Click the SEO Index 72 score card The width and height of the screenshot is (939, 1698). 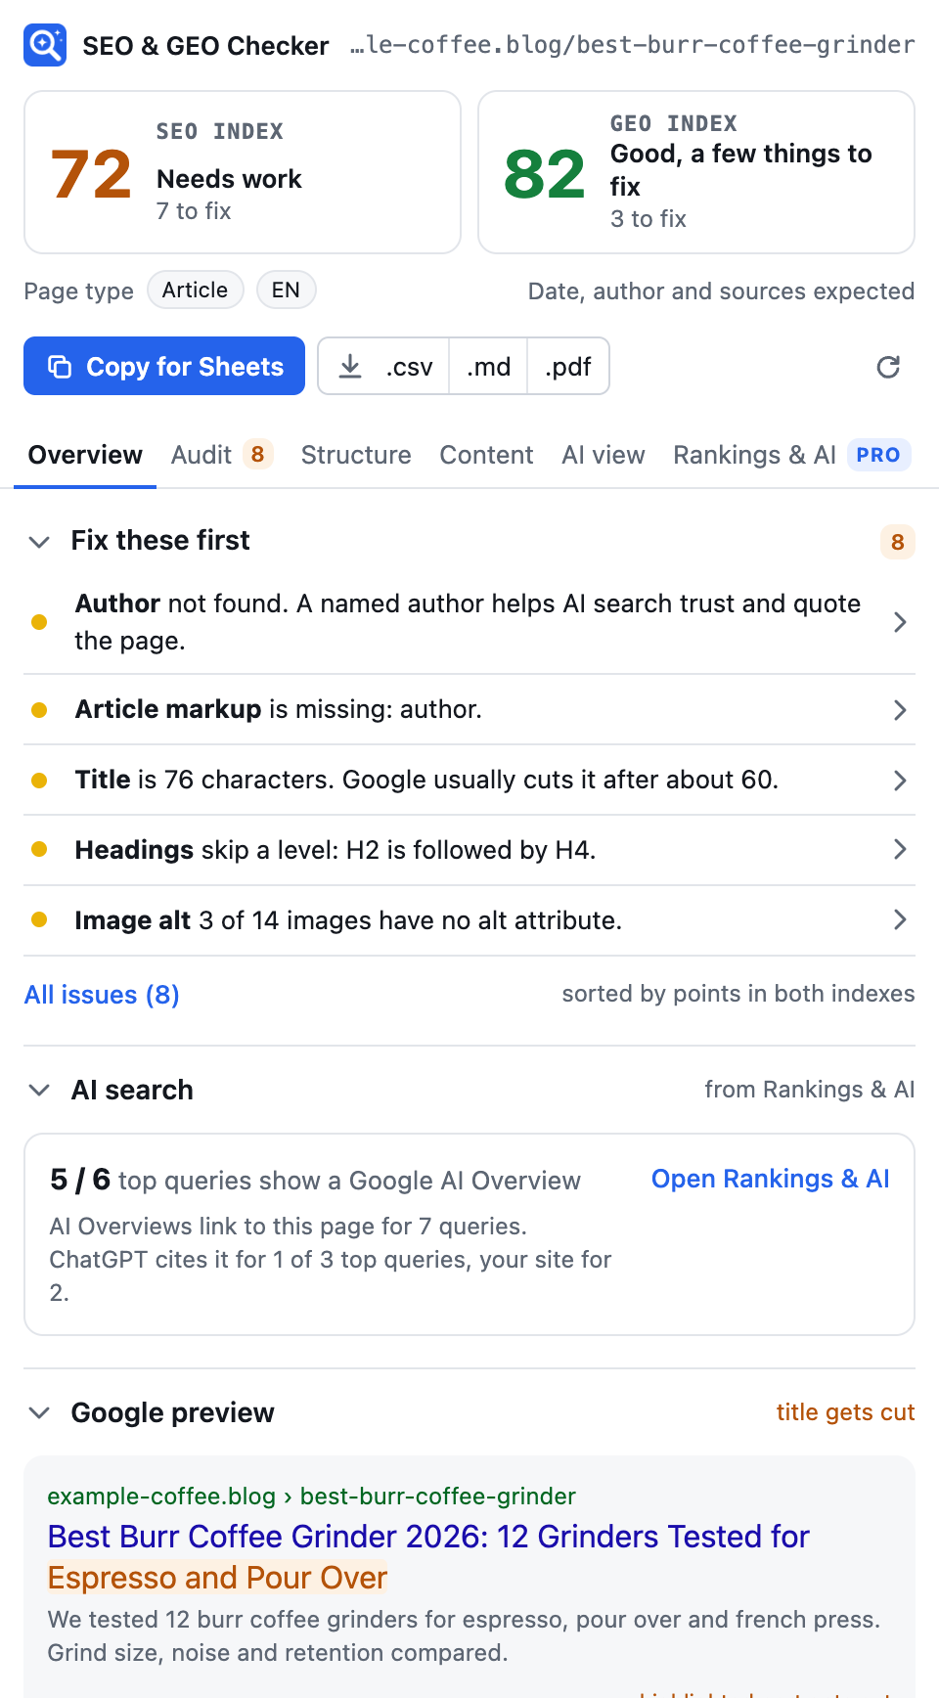point(243,172)
